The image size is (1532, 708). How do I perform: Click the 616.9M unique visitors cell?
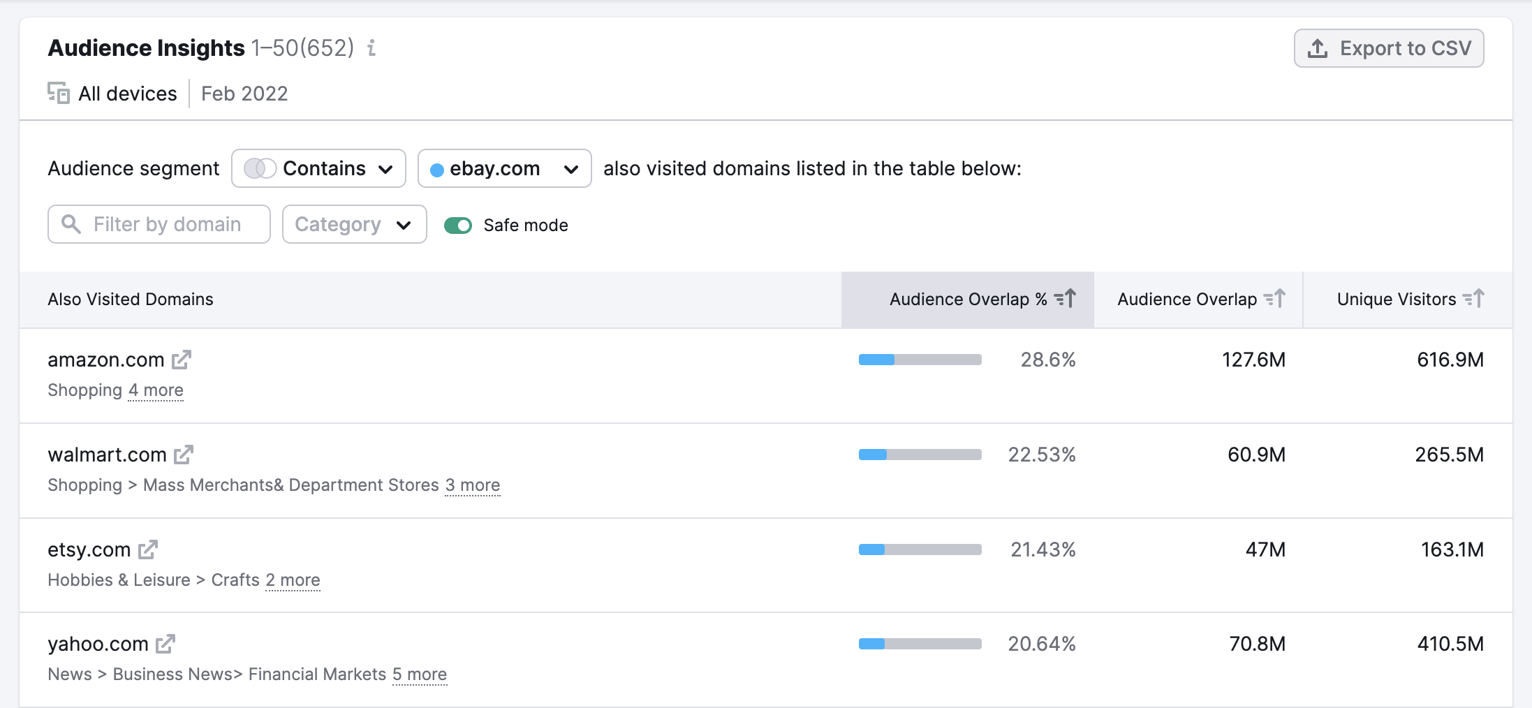click(x=1450, y=360)
